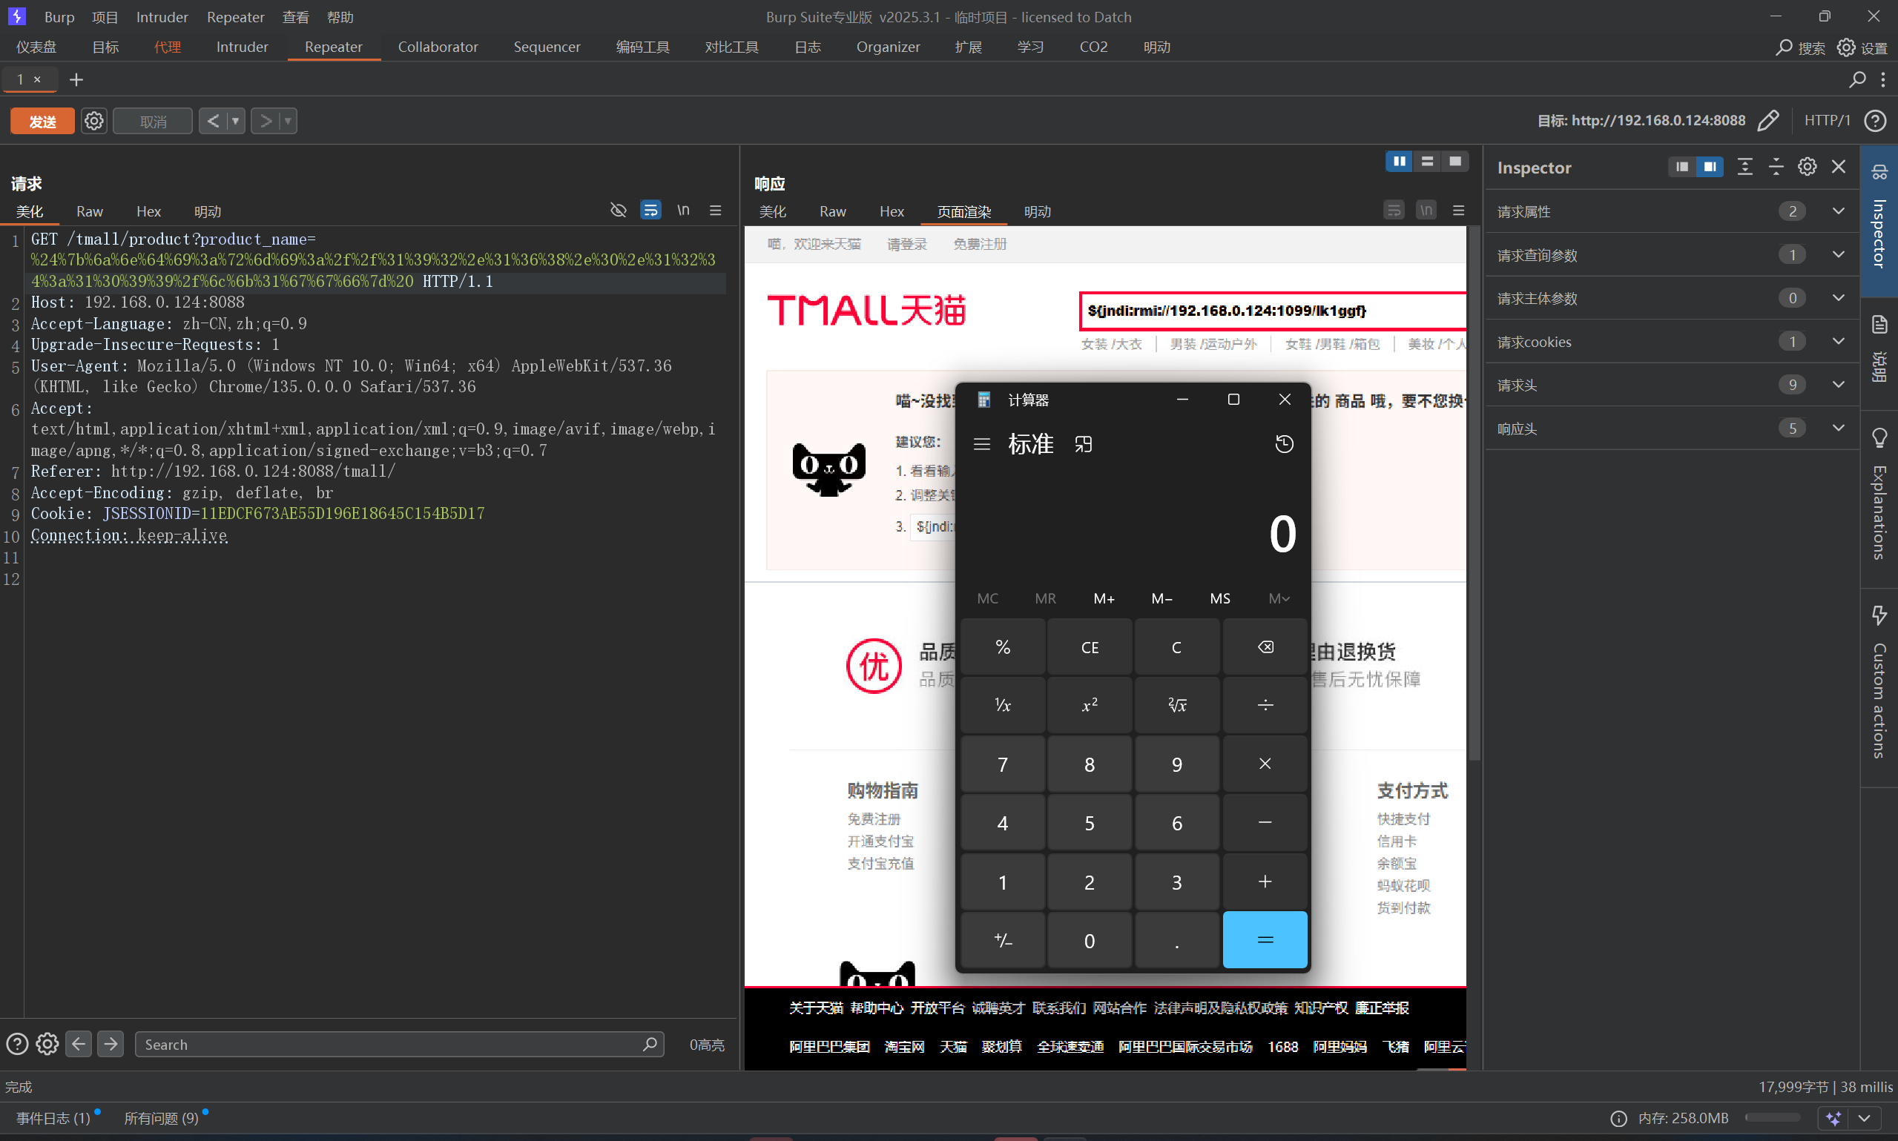The width and height of the screenshot is (1898, 1141).
Task: Open Repeater send settings gear icon
Action: pyautogui.click(x=93, y=121)
